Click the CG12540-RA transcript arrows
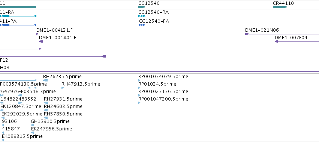319x142 pixels. tap(142, 16)
